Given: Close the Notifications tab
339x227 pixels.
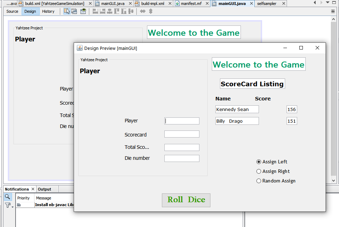Looking at the screenshot, I should coord(33,189).
